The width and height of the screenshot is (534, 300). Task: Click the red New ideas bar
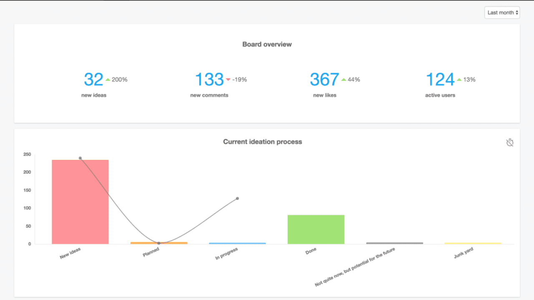[80, 202]
